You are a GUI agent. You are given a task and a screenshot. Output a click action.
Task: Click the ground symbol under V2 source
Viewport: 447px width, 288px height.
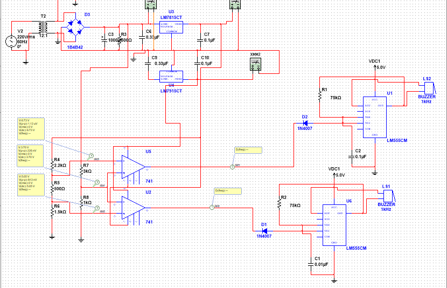pyautogui.click(x=26, y=63)
